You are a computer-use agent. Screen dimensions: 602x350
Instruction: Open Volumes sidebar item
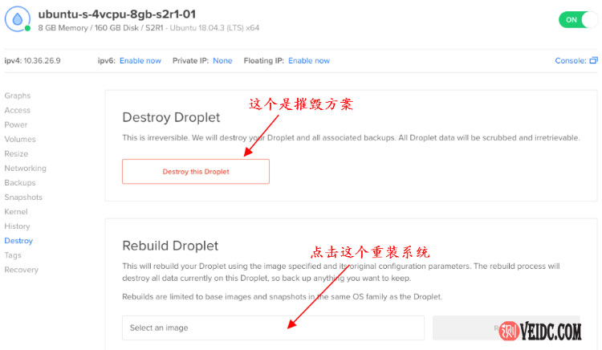pyautogui.click(x=20, y=140)
